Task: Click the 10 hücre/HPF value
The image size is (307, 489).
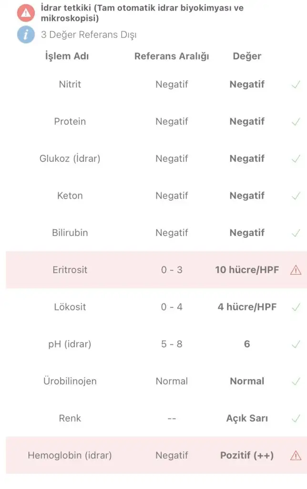Action: [247, 270]
